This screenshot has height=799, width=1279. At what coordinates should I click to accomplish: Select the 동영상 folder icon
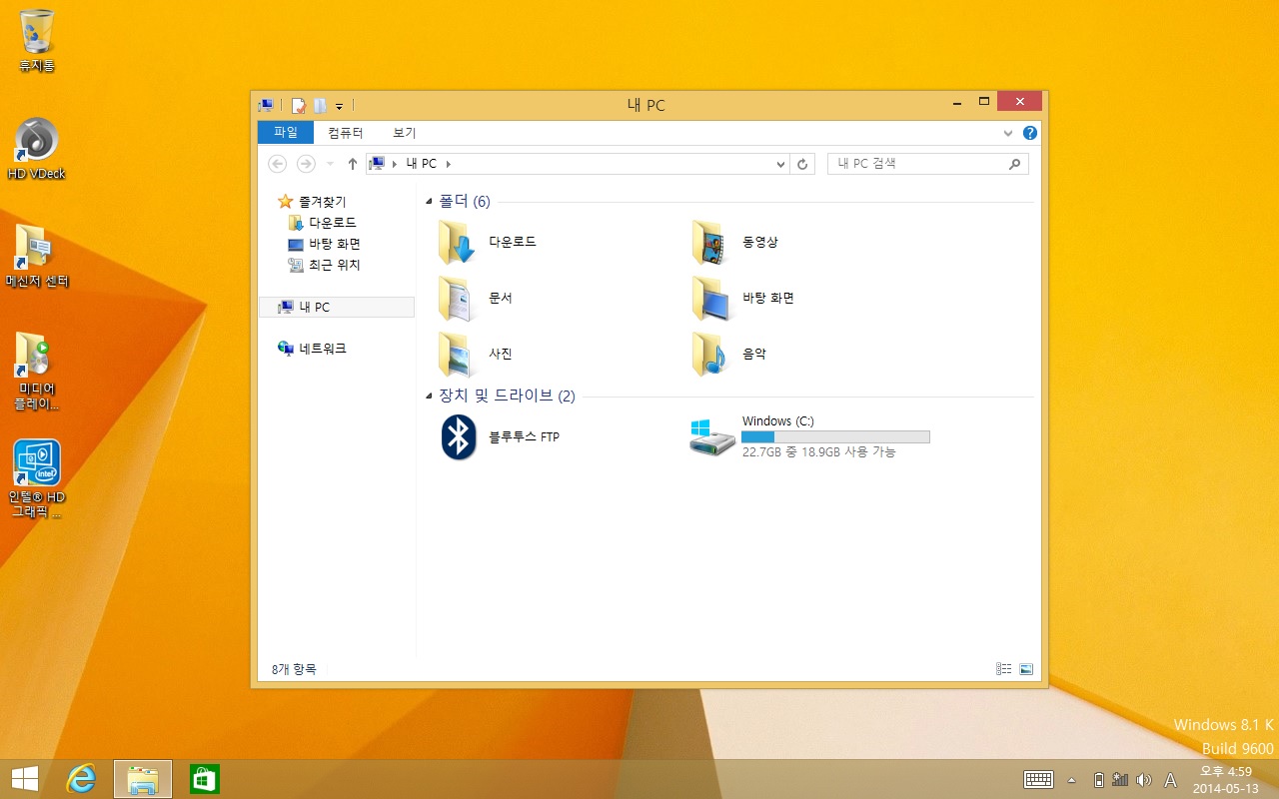(709, 242)
